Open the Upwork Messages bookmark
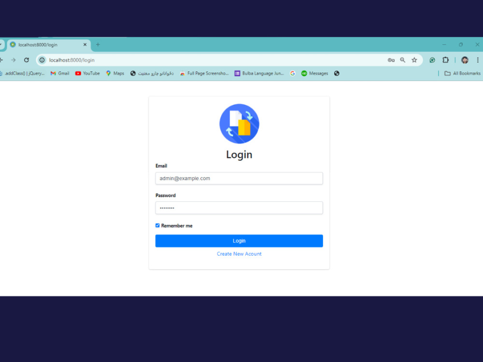483x362 pixels. (314, 73)
